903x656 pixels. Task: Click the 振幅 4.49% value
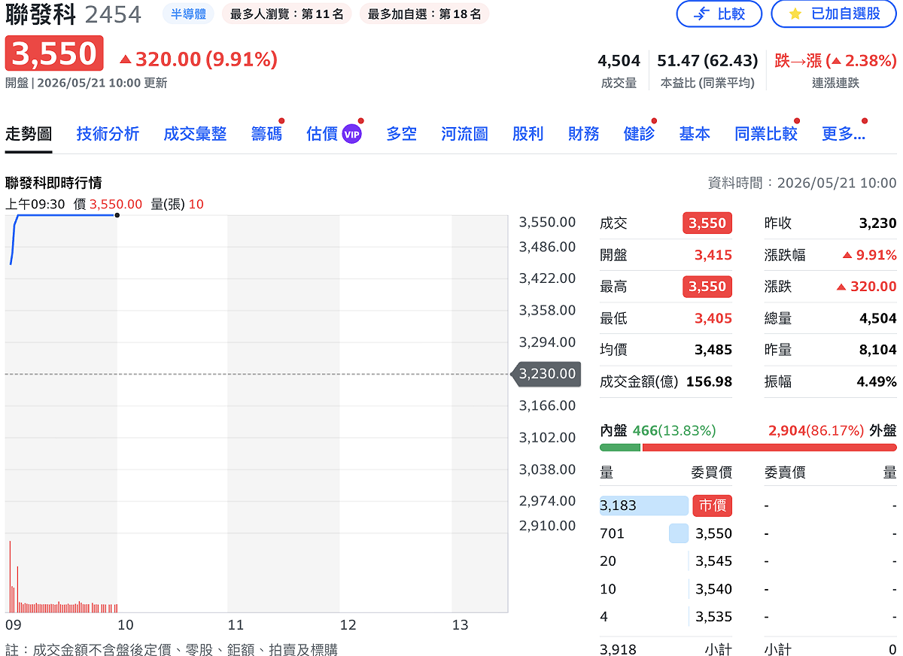pos(877,381)
